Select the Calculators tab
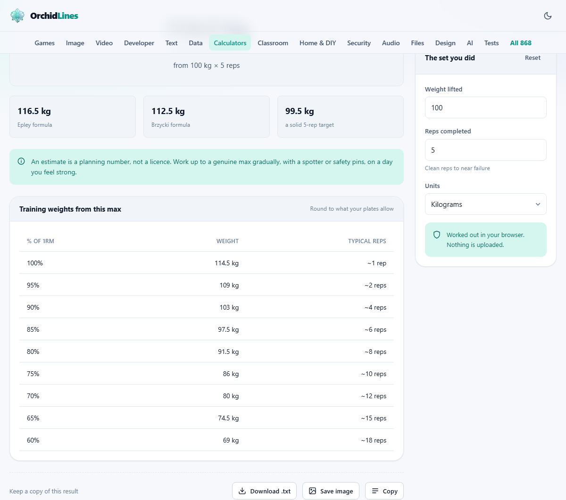Screen dimensions: 566x500 click(x=230, y=43)
